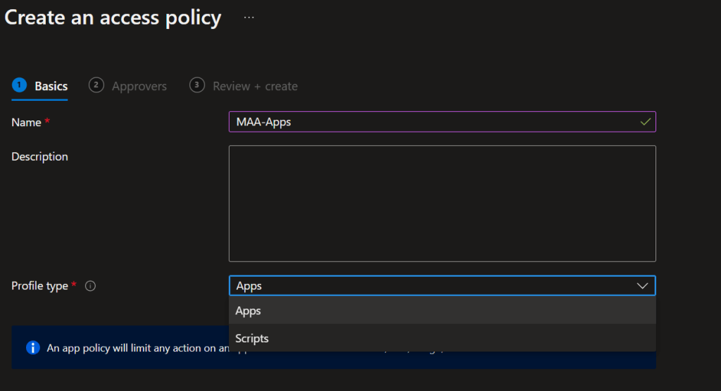Screen dimensions: 721x391
Task: Click the step 1 circle icon
Action: tap(19, 85)
